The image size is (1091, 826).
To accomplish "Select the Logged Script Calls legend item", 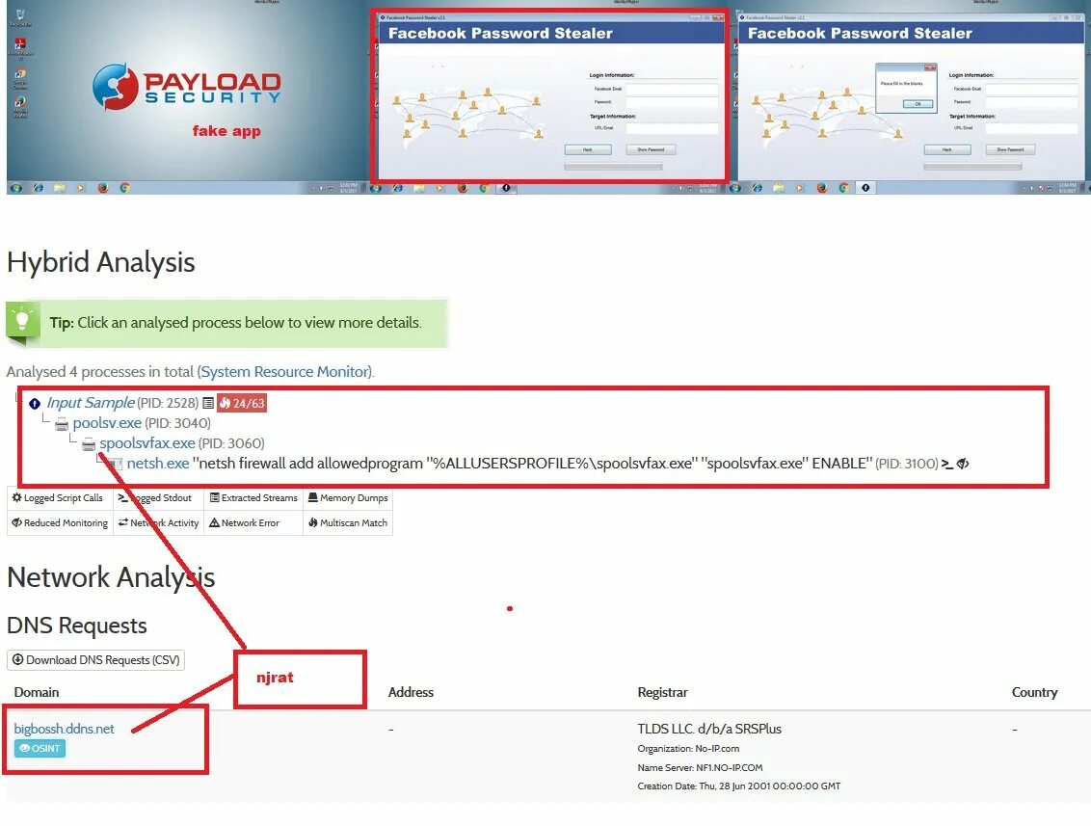I will pyautogui.click(x=60, y=498).
